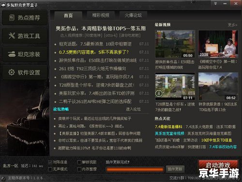Open news item 《锵锵空中行》第一期
This screenshot has height=182, width=242.
(x=96, y=77)
